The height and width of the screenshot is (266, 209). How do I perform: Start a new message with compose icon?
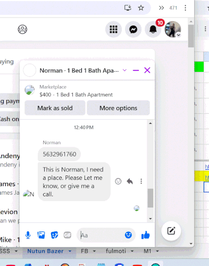pos(171,231)
